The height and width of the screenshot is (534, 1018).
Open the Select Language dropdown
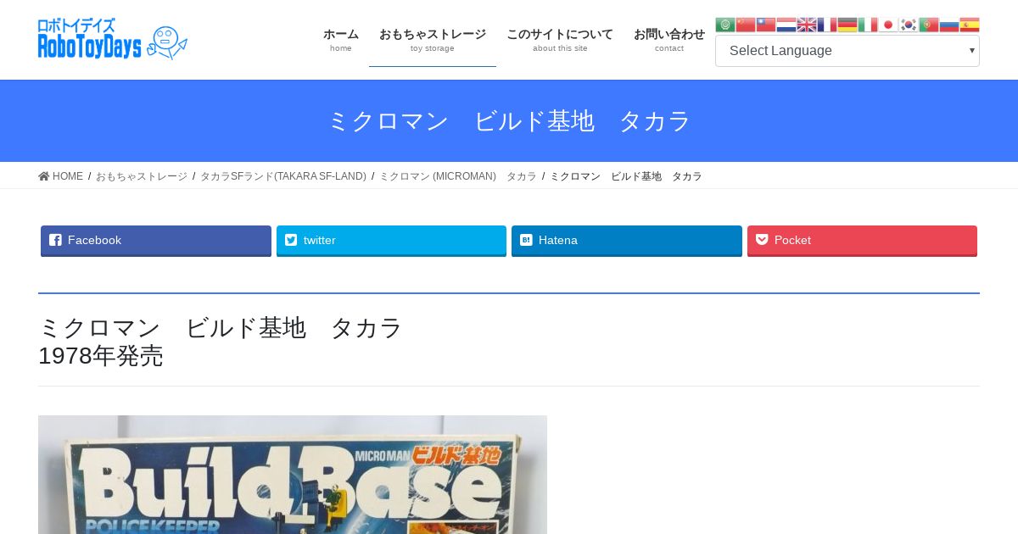[x=847, y=51]
